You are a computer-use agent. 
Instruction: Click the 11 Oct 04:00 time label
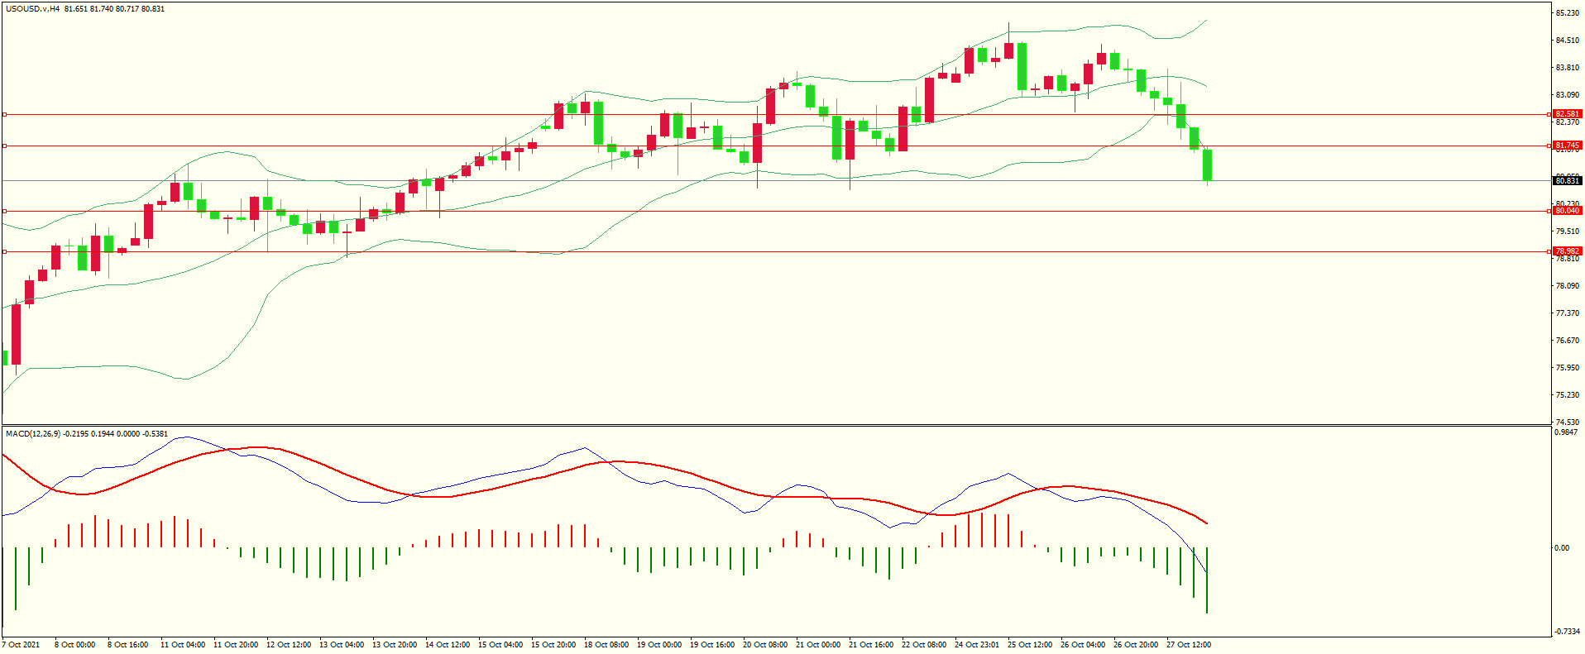coord(183,645)
